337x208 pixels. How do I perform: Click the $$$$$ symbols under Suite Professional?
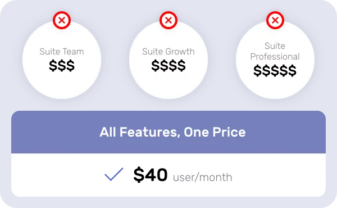pyautogui.click(x=275, y=71)
